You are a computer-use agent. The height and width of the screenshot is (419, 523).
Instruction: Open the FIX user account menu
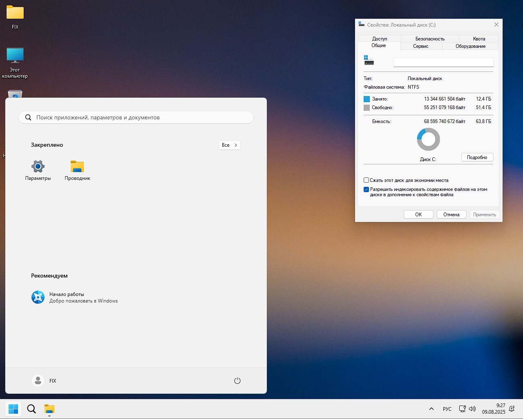pos(44,381)
